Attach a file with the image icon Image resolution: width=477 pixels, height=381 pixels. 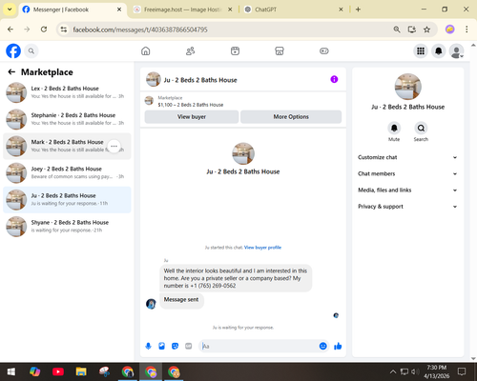coord(161,346)
